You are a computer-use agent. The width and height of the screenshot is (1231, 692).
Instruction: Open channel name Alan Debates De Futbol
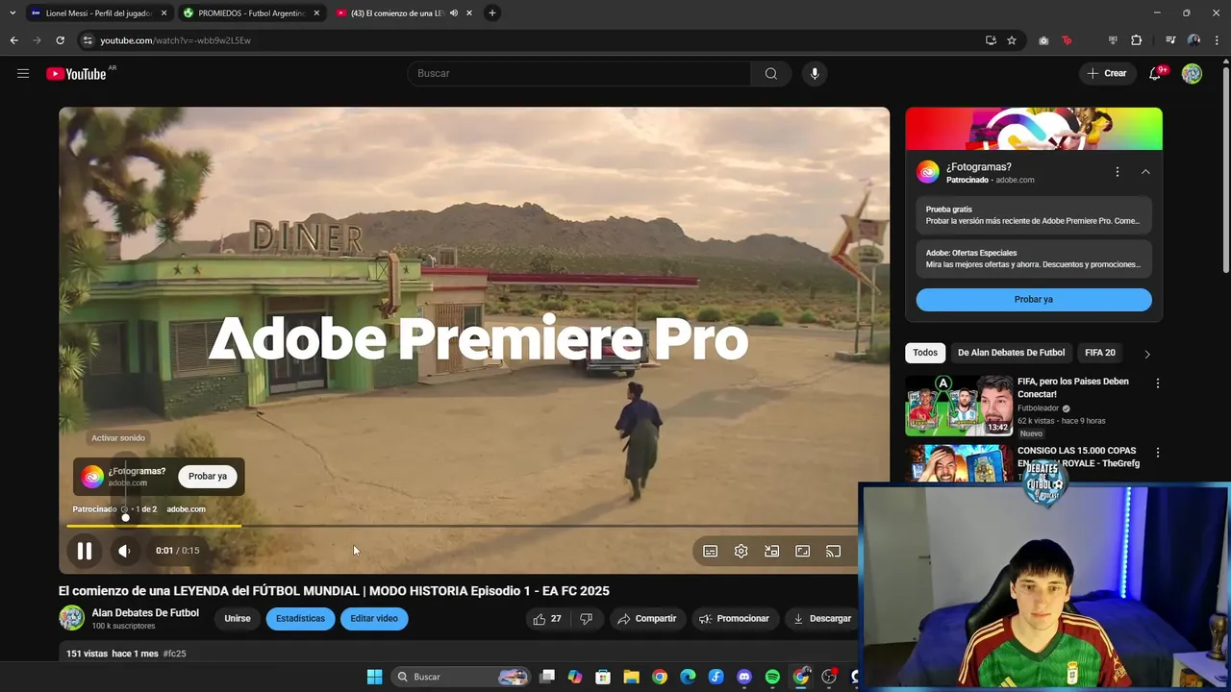pyautogui.click(x=145, y=613)
